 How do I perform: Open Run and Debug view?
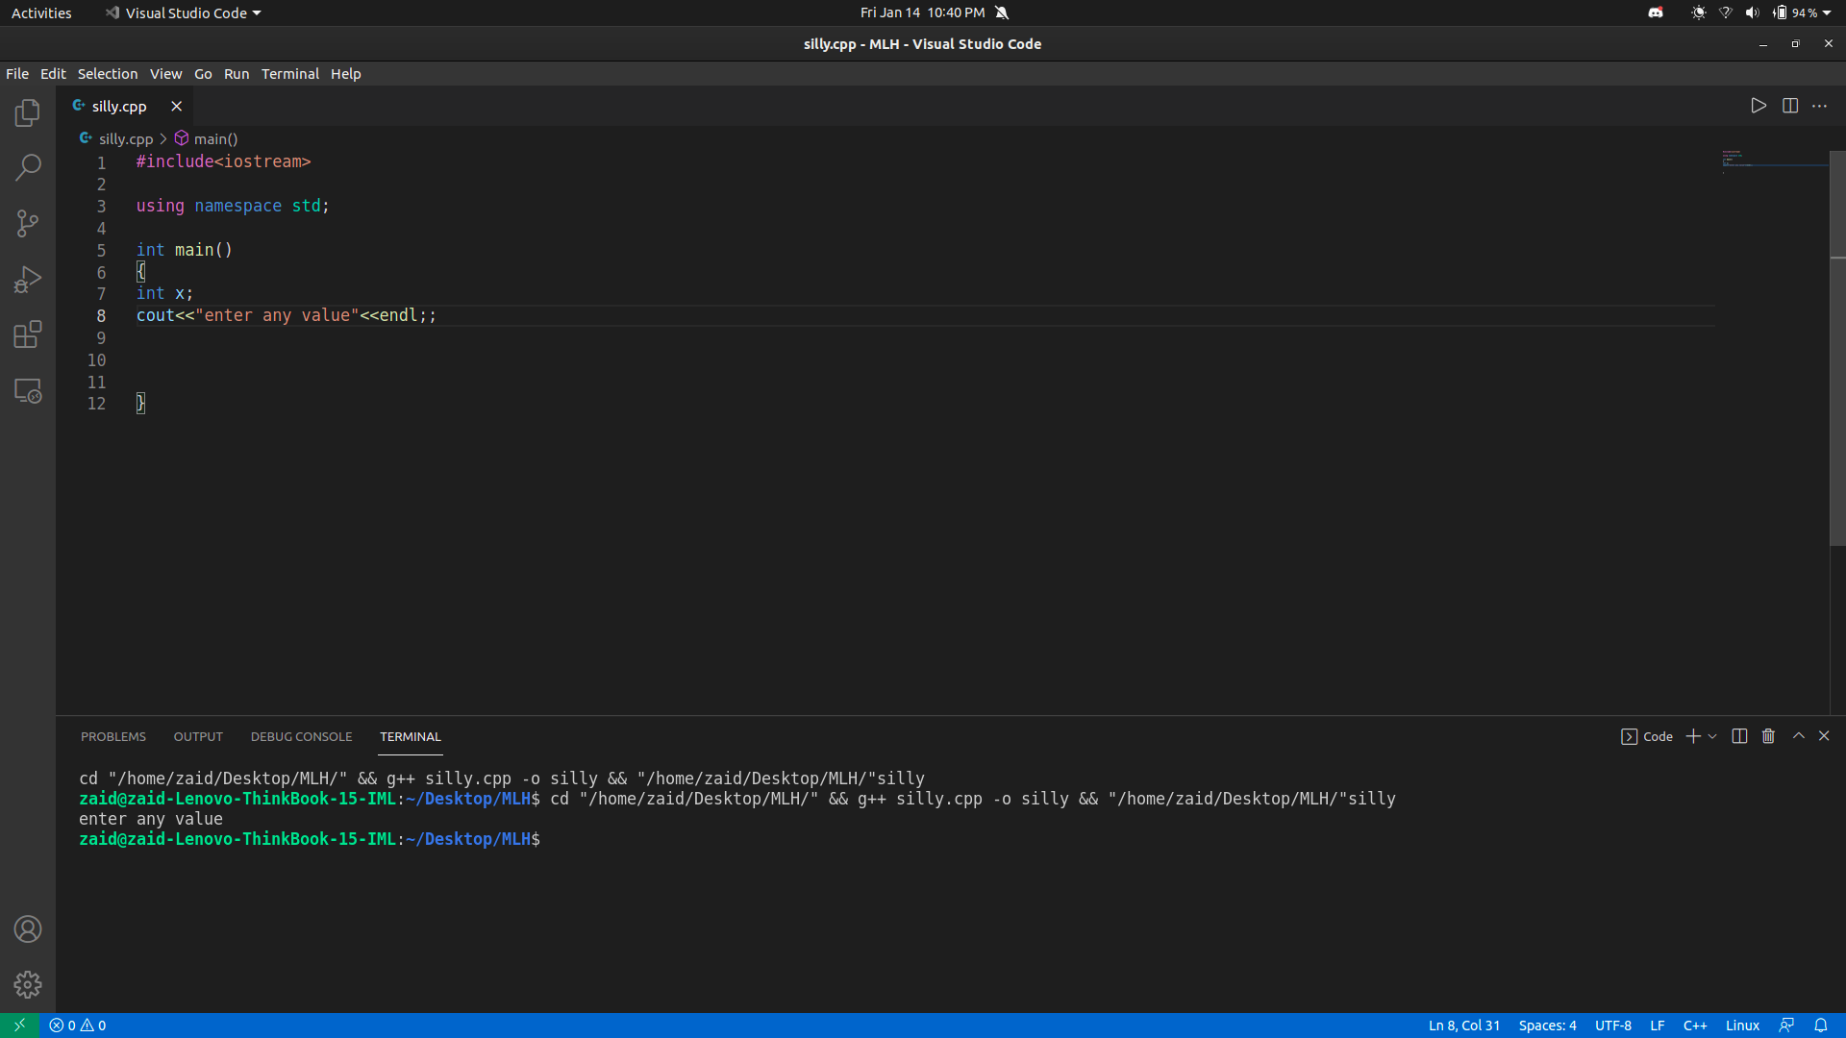(x=28, y=280)
